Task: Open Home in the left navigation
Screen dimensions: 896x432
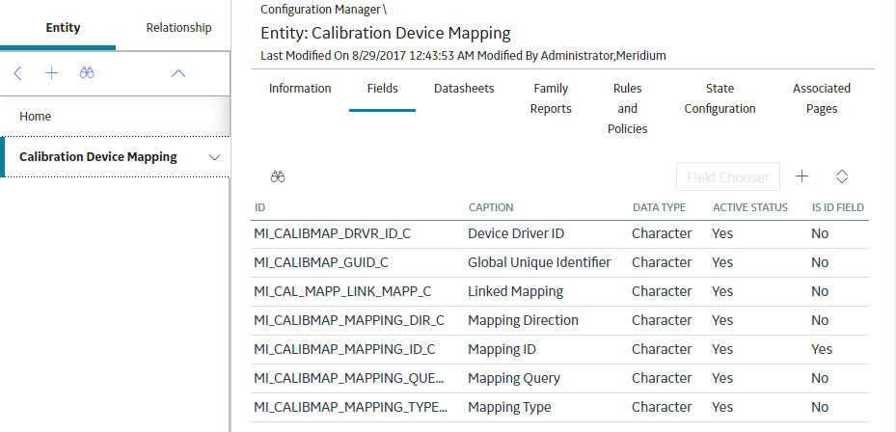Action: tap(36, 117)
